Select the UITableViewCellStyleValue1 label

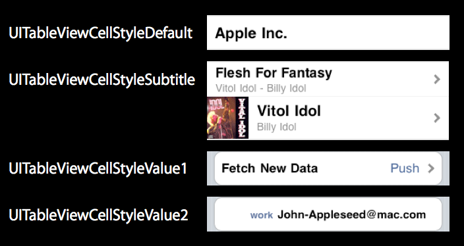pos(98,168)
